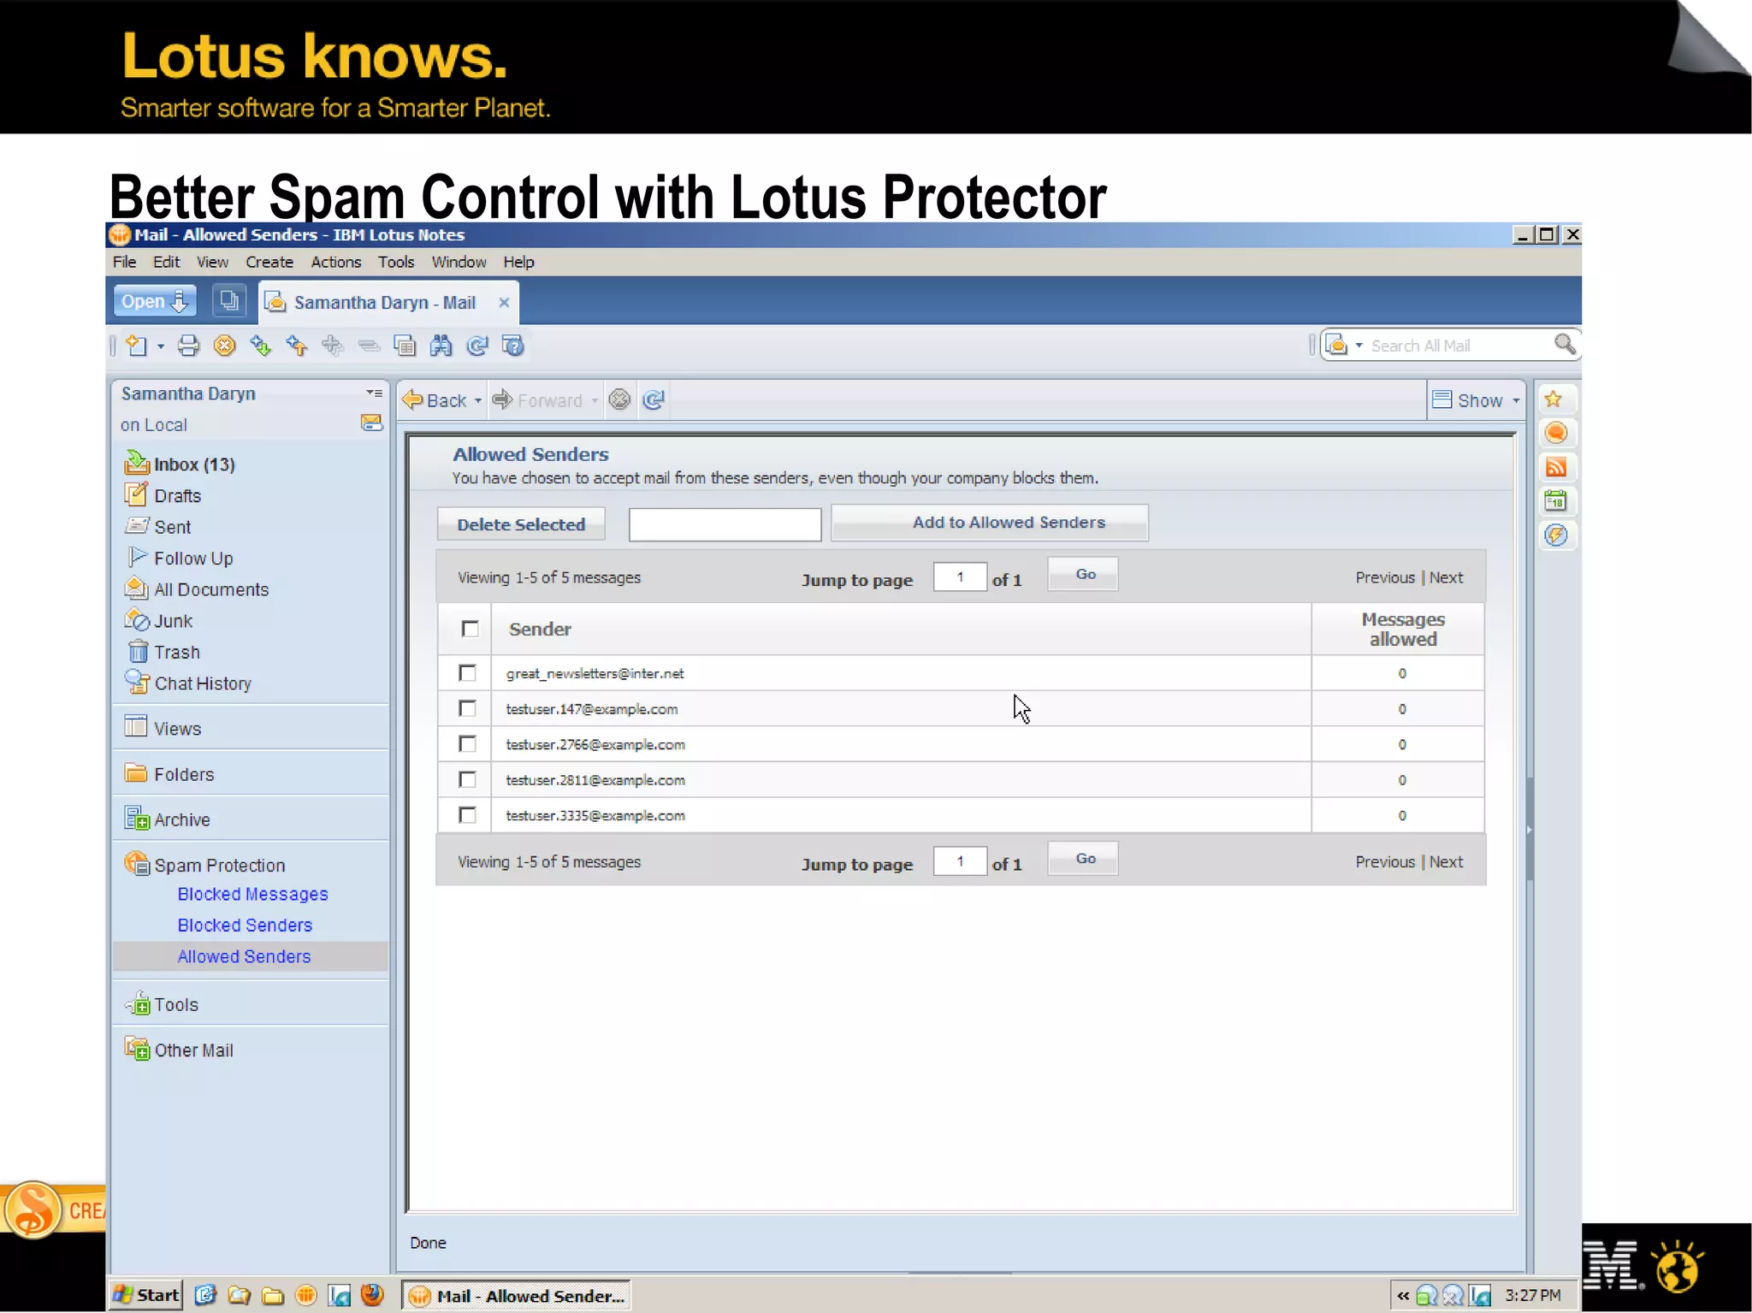
Task: Click the orange stop toolbar icon
Action: pos(224,346)
